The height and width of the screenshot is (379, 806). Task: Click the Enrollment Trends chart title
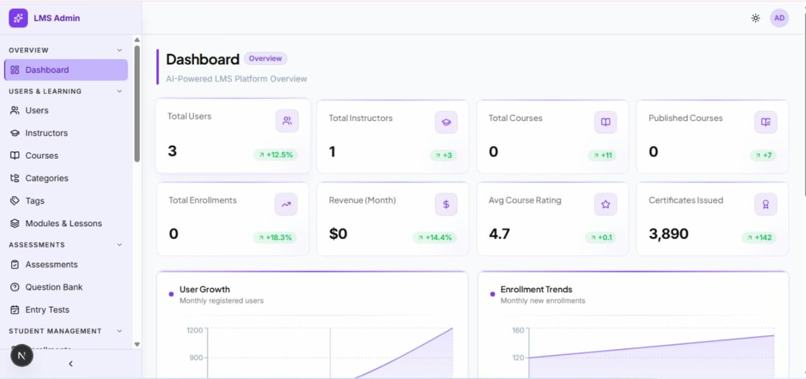click(x=536, y=289)
